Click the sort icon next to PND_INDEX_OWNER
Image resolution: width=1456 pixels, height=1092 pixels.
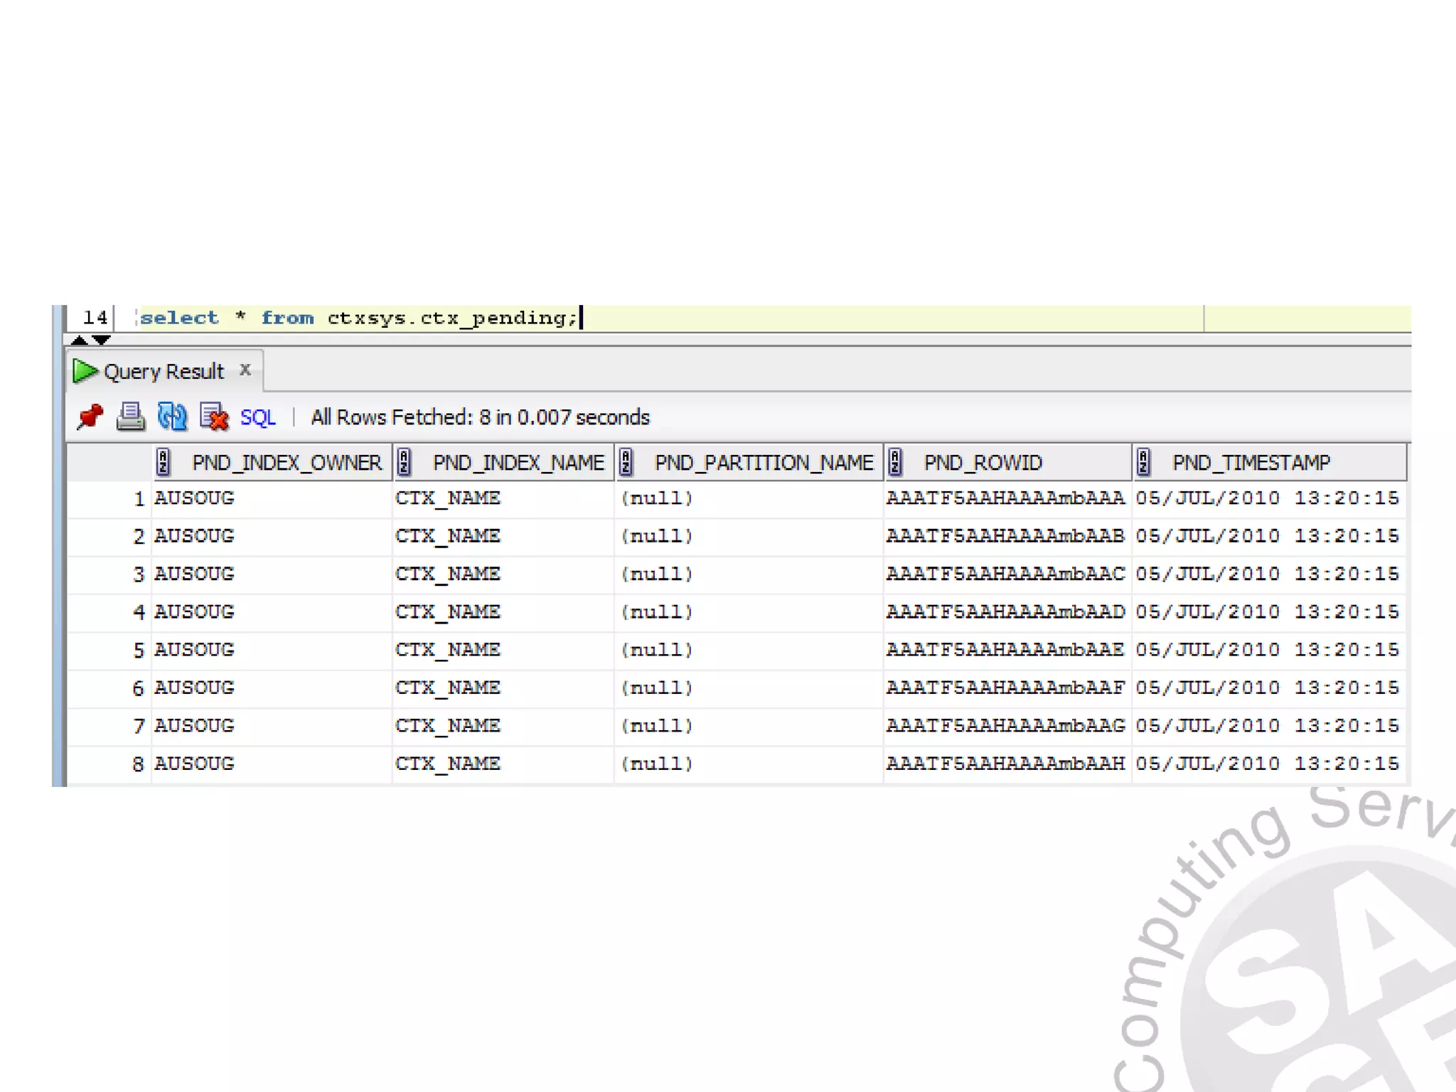click(164, 463)
